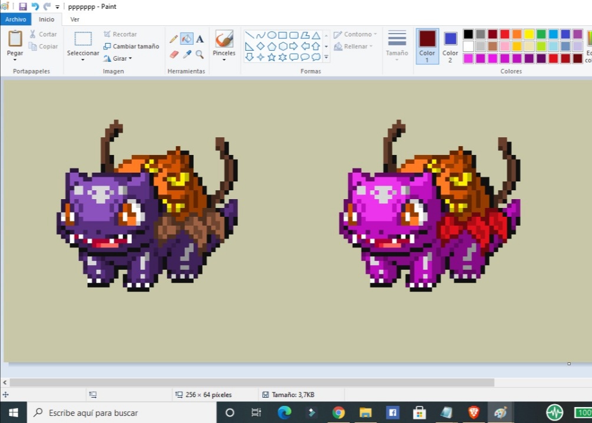Switch to the Ver tab
Screen dimensions: 592x423
pyautogui.click(x=75, y=19)
